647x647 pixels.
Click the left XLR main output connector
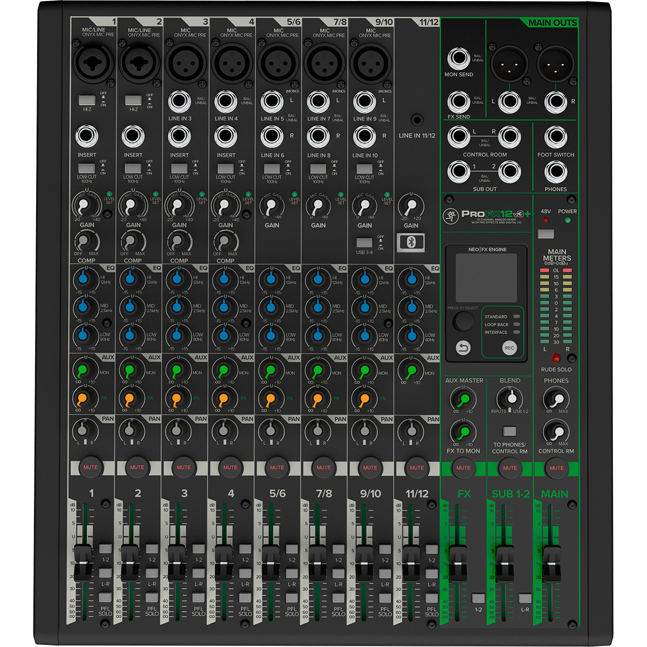(x=510, y=64)
